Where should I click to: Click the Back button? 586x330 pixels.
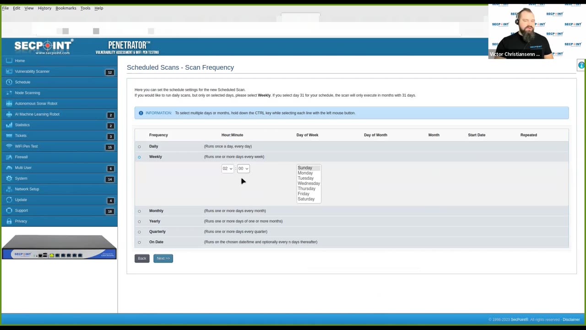(x=142, y=258)
